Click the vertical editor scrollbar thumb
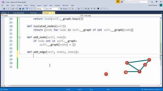This screenshot has width=163, height=91. click(x=161, y=54)
